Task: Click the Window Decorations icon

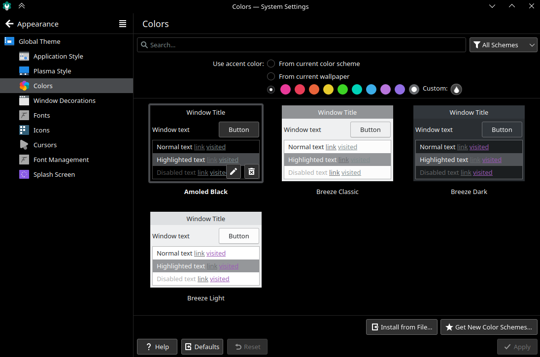Action: point(24,100)
